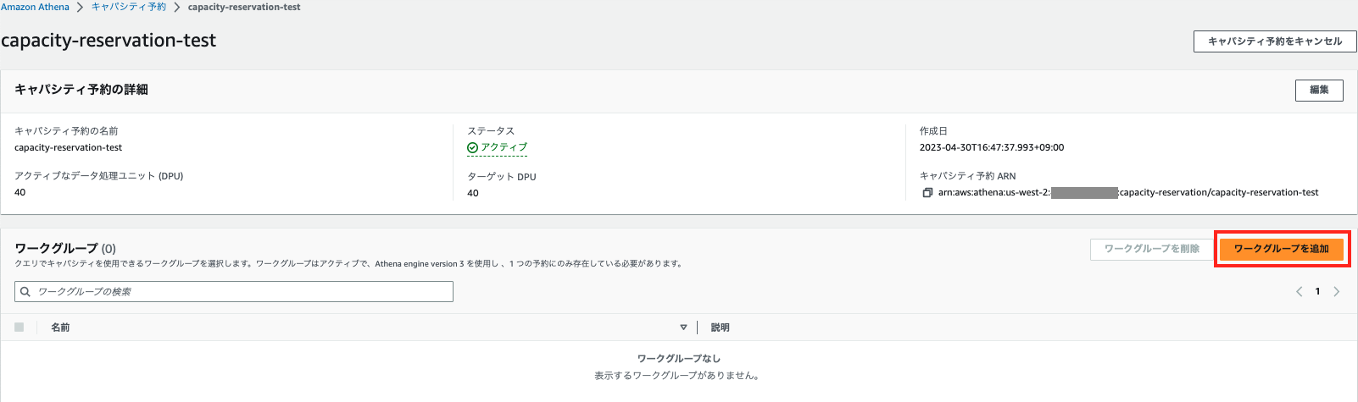
Task: Click the ワークグループを削除 button
Action: pos(1151,249)
